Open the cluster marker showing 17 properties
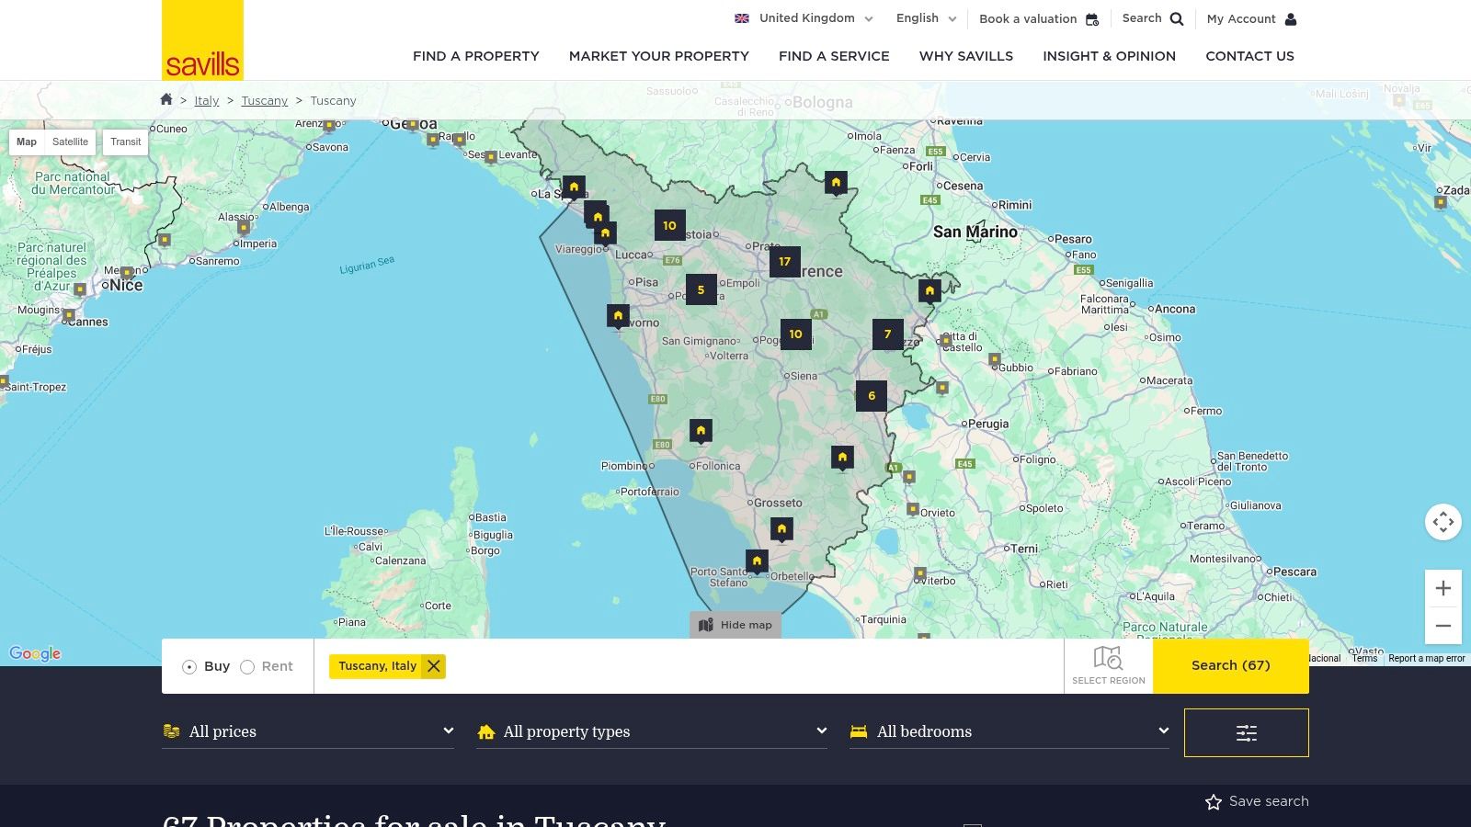Viewport: 1471px width, 827px height. 784,262
